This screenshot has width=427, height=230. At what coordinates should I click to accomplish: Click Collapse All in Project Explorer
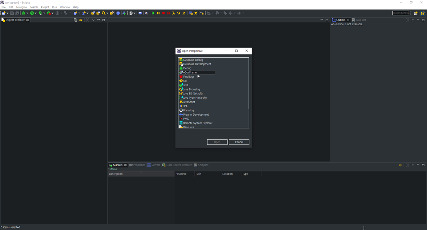tap(76, 20)
